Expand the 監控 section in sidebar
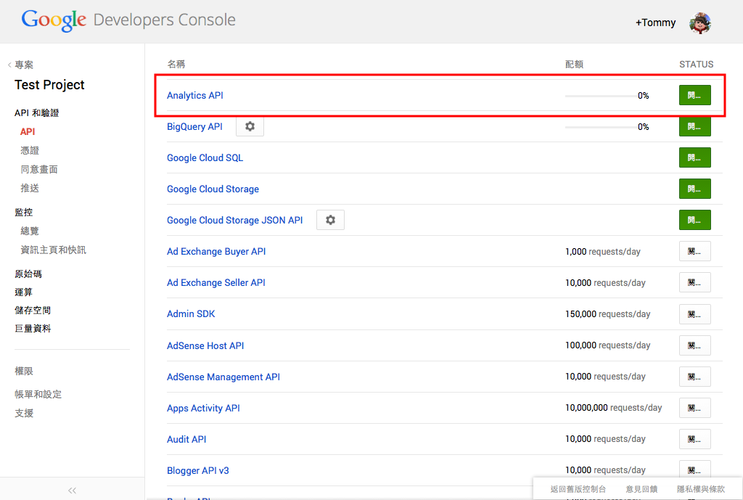Image resolution: width=743 pixels, height=500 pixels. 24,212
